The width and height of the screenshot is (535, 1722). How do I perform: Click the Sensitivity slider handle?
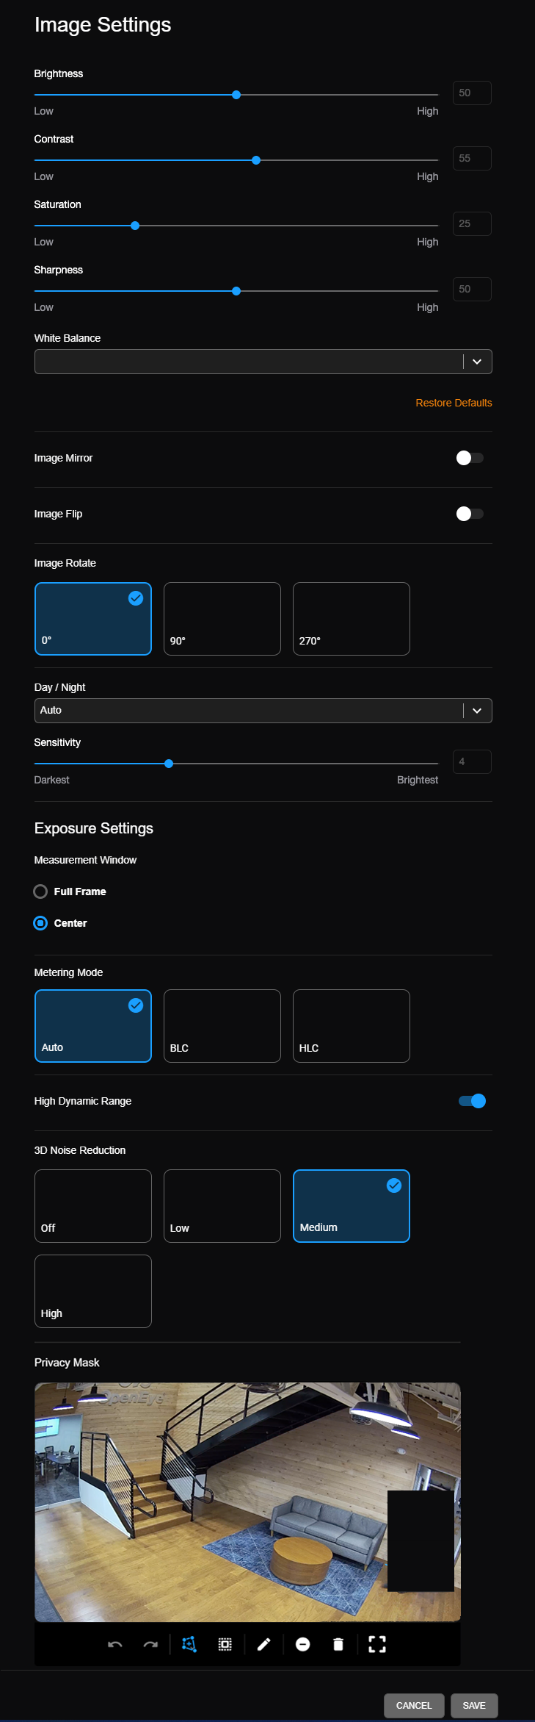169,764
